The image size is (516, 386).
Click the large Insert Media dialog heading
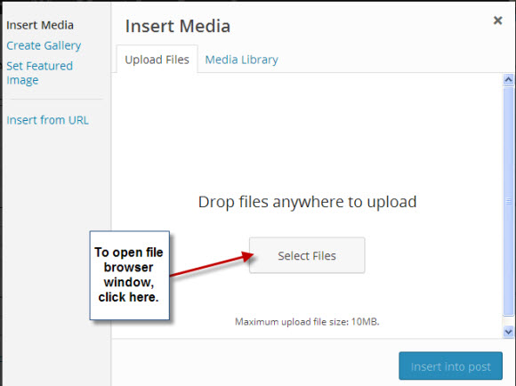[x=178, y=26]
